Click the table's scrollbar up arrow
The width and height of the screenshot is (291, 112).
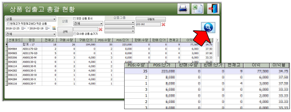217,40
